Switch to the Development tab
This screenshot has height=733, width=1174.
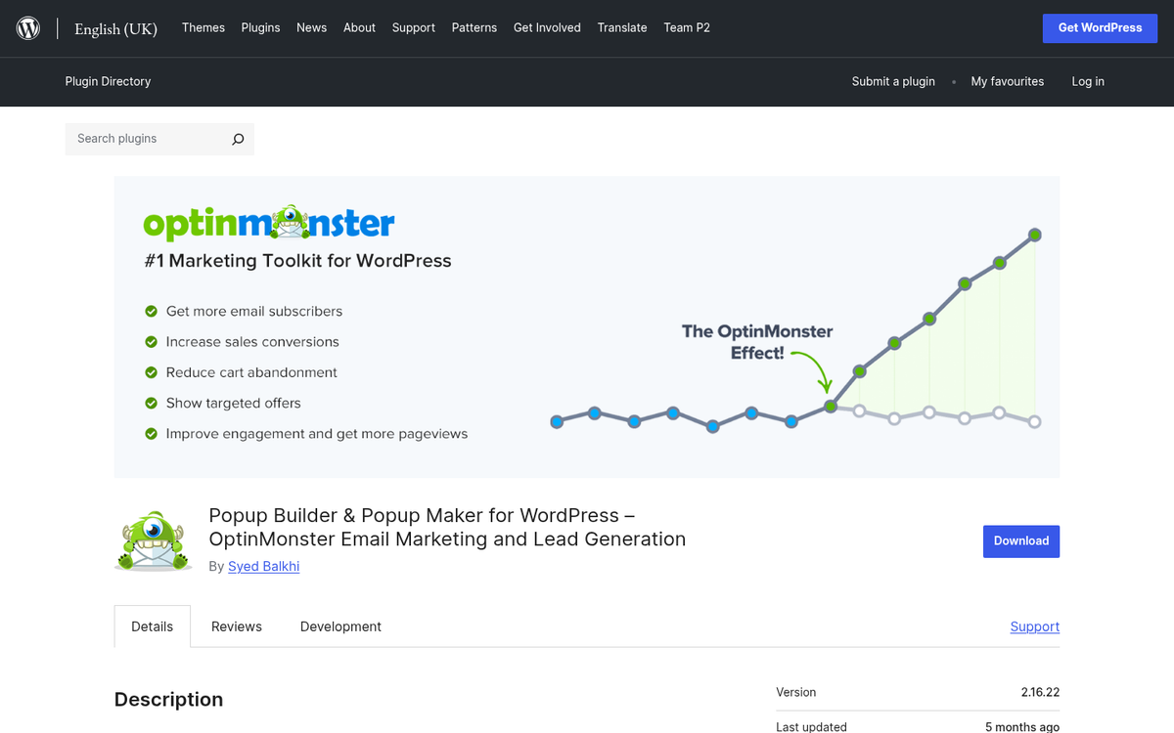(340, 625)
